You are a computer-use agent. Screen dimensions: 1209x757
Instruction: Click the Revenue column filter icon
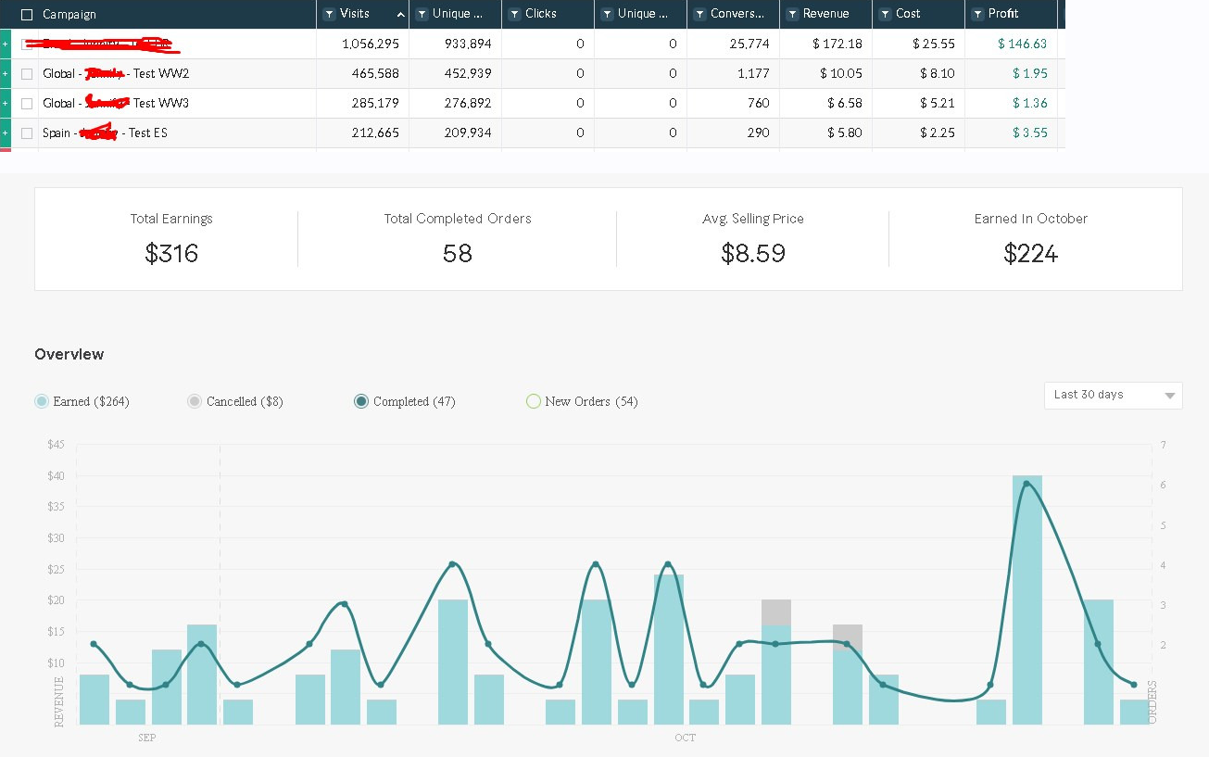click(x=792, y=14)
